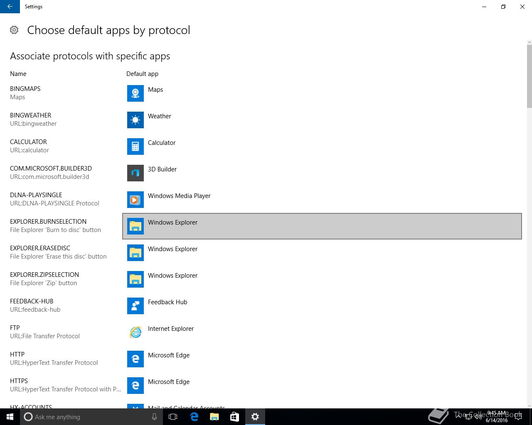Click the Weather app icon
Viewport: 532px width, 425px height.
coord(135,120)
